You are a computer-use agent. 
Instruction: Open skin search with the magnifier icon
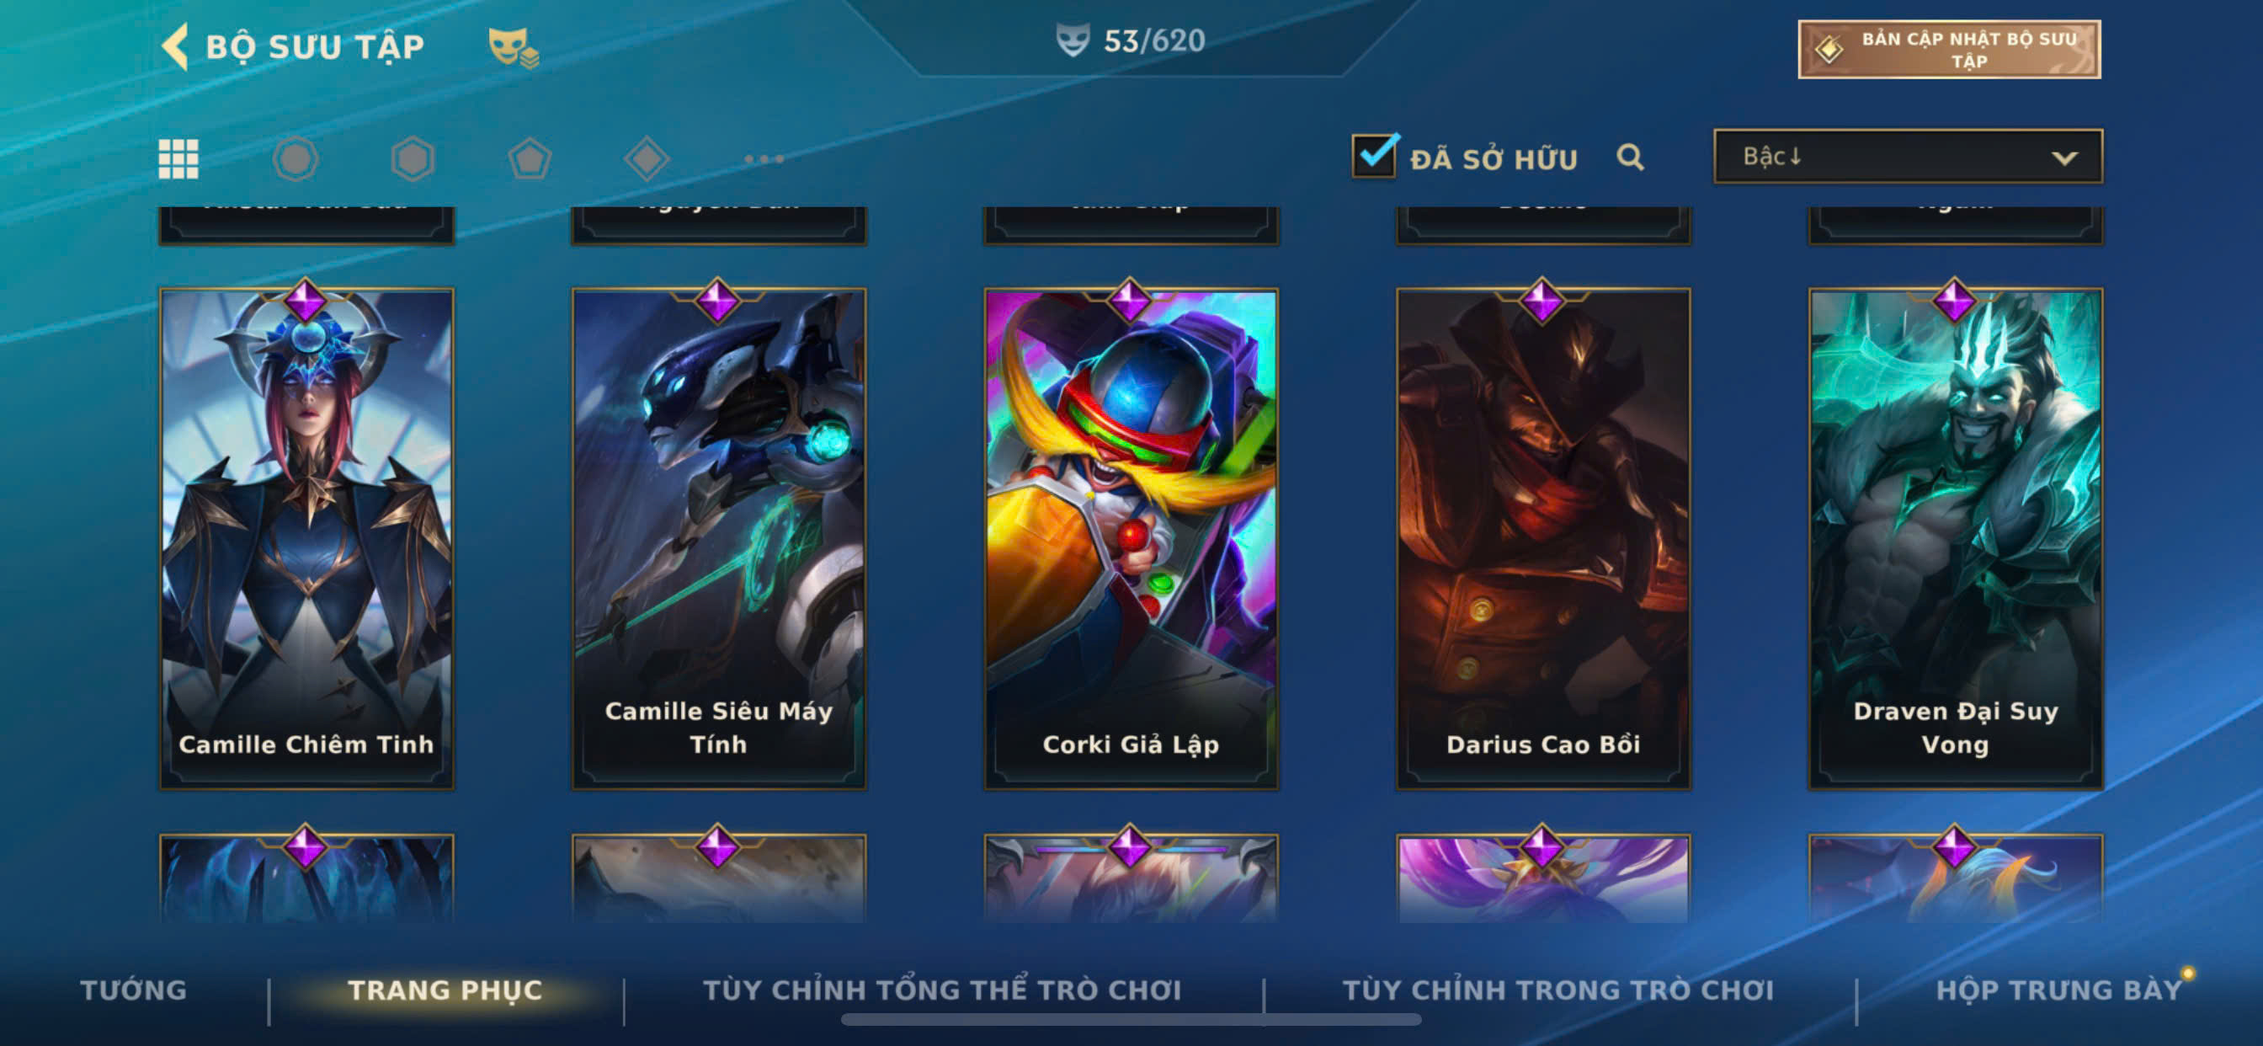coord(1630,157)
